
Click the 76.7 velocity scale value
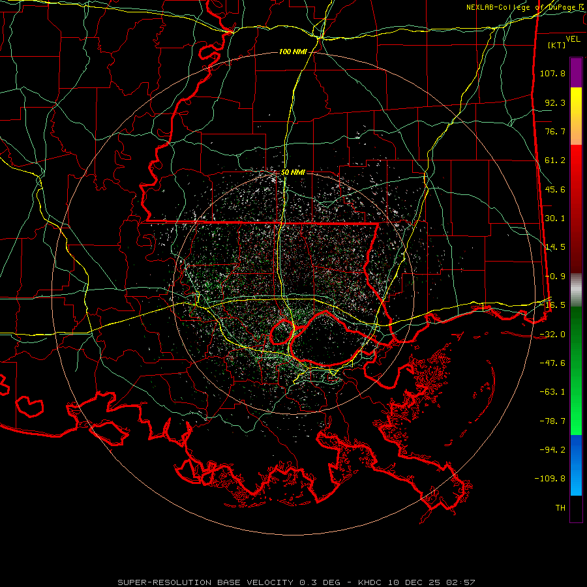(x=555, y=131)
